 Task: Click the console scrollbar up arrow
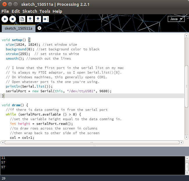pyautogui.click(x=187, y=158)
